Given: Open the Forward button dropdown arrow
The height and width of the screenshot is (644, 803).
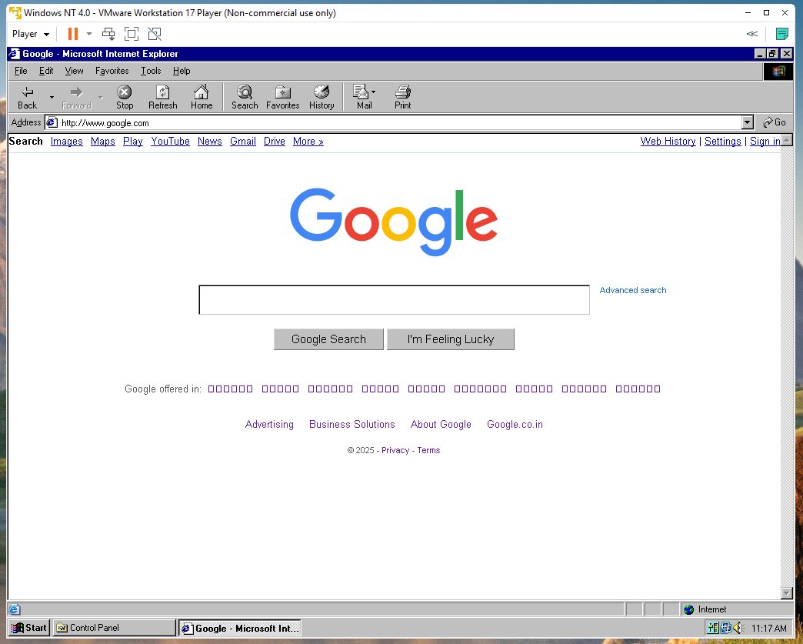Looking at the screenshot, I should [101, 97].
